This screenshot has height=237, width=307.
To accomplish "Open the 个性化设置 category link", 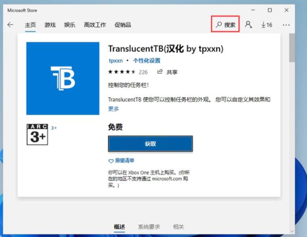I will click(x=147, y=60).
